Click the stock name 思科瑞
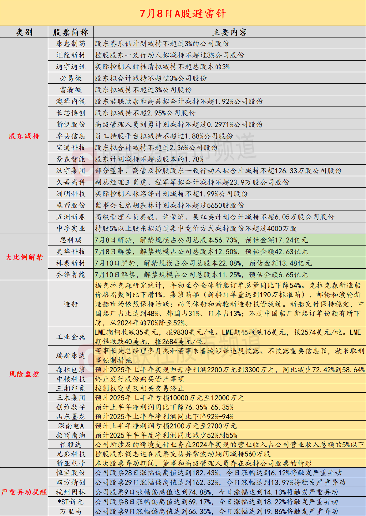Viewport: 366px width, 516px height. [x=71, y=240]
